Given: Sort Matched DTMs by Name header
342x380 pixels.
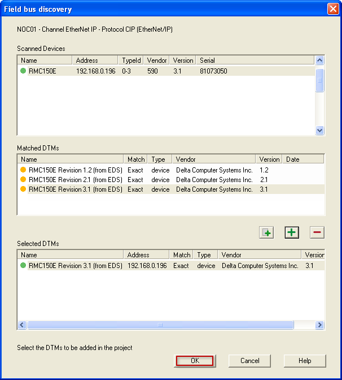Looking at the screenshot, I should coord(71,159).
